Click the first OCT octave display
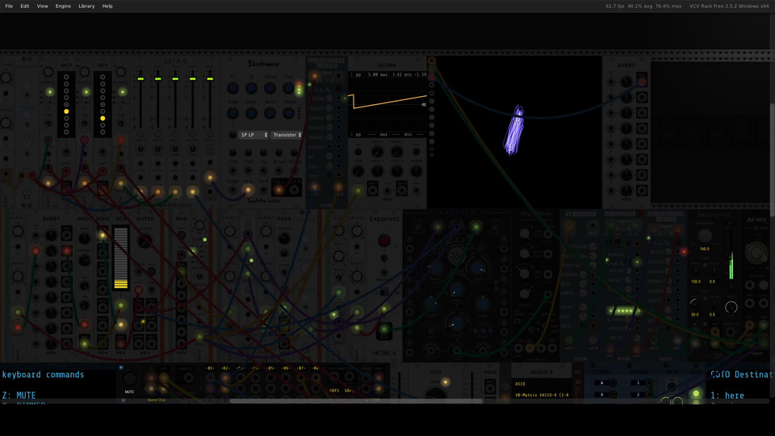The width and height of the screenshot is (775, 436). [66, 104]
